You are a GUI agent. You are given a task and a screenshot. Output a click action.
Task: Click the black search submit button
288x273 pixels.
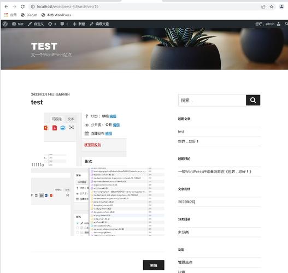[253, 100]
